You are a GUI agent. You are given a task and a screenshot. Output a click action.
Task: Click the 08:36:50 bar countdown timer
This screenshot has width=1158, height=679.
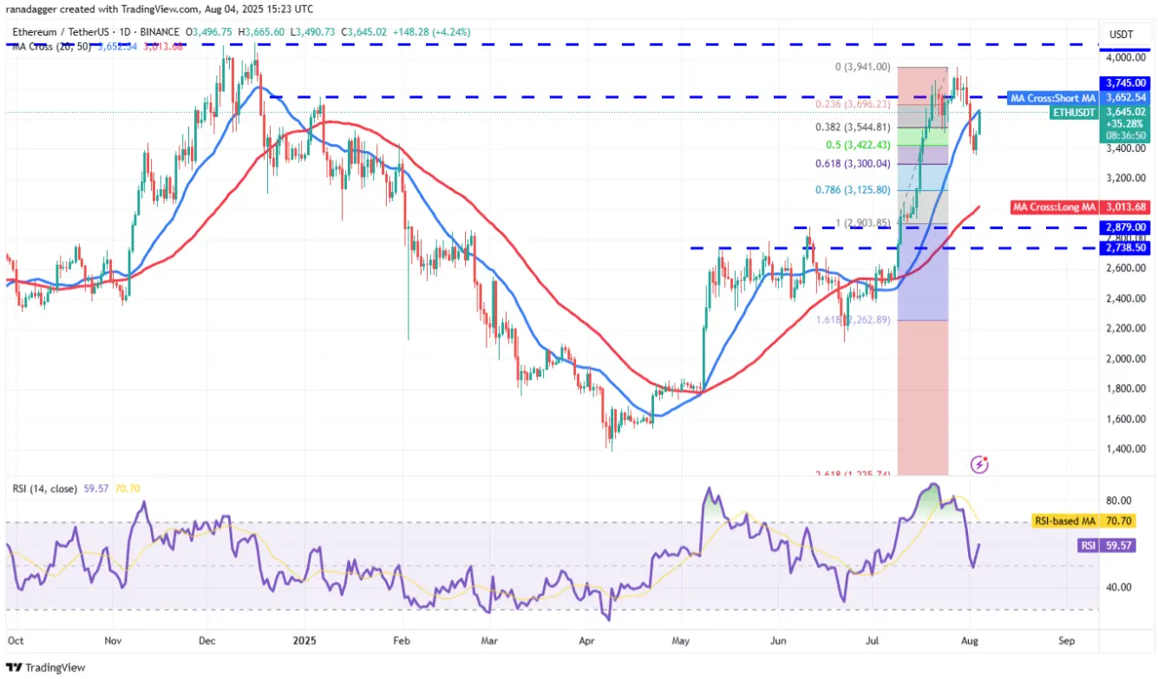point(1125,136)
